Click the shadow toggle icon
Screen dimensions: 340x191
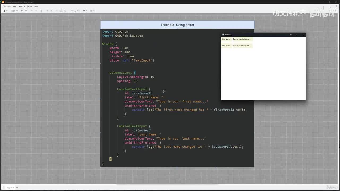[65, 11]
